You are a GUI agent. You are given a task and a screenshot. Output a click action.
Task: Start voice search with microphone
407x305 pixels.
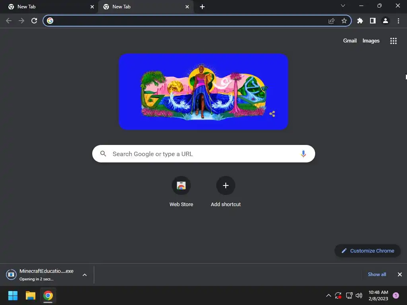pos(303,154)
